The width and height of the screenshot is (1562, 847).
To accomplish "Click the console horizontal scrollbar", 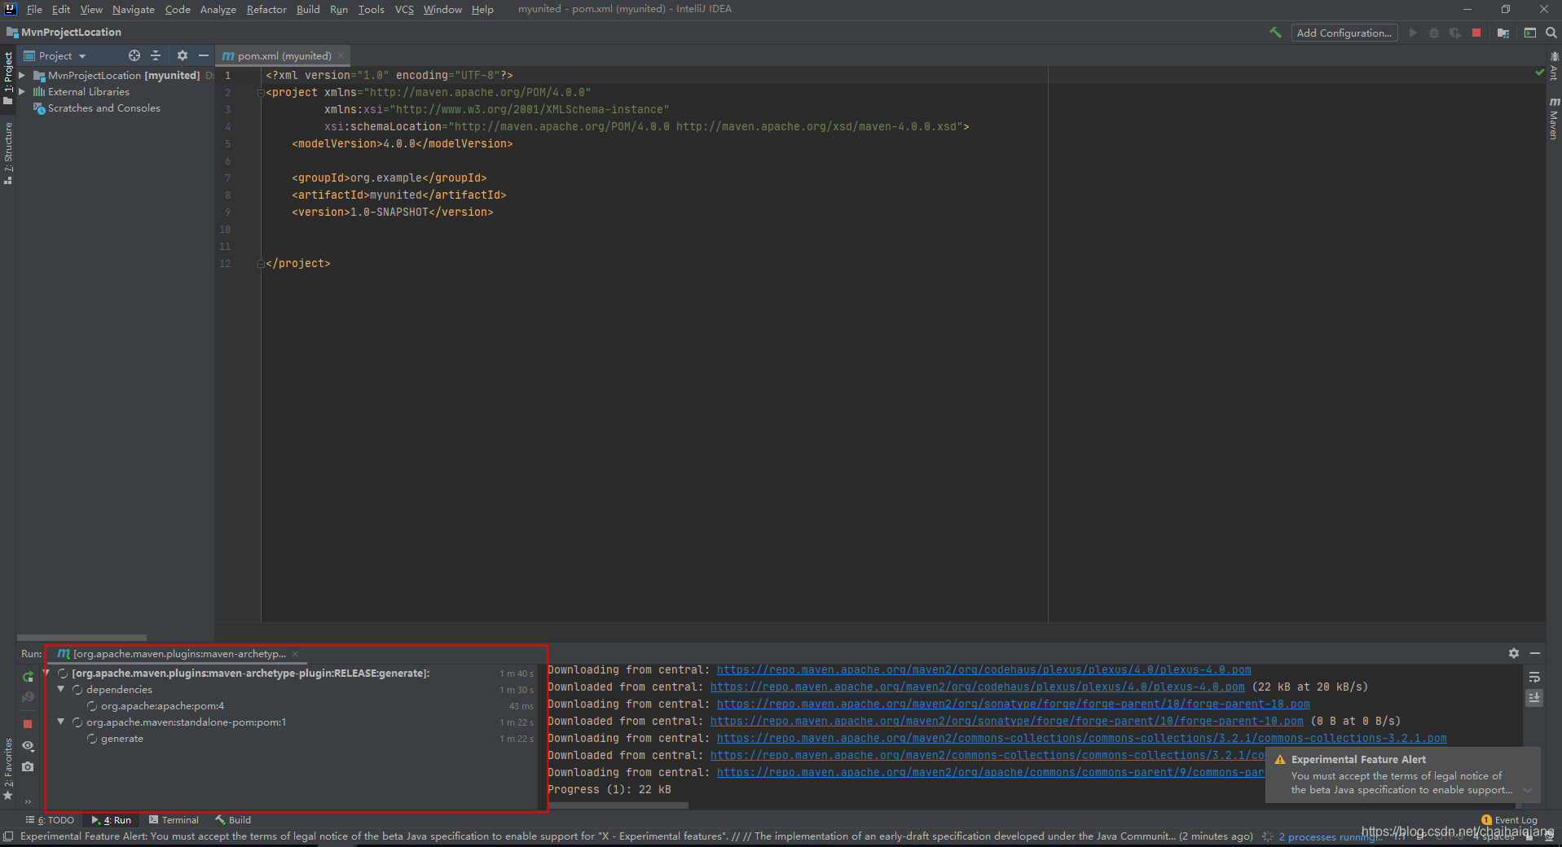I will point(618,805).
